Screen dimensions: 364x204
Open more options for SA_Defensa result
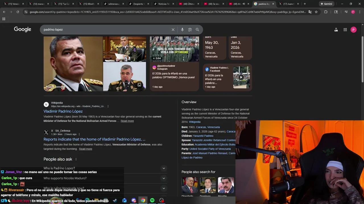click(79, 134)
